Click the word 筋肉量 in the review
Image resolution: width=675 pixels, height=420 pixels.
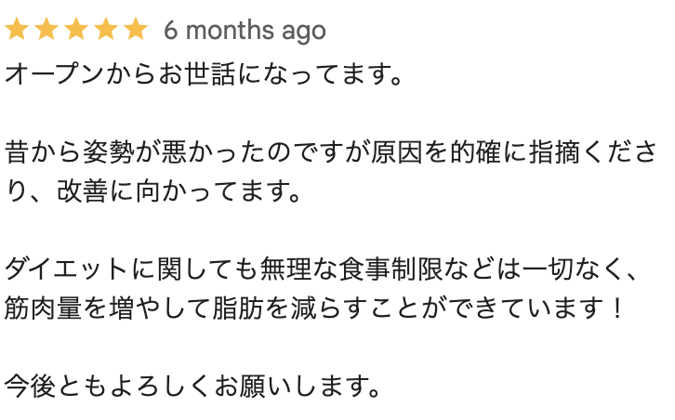coord(43,308)
